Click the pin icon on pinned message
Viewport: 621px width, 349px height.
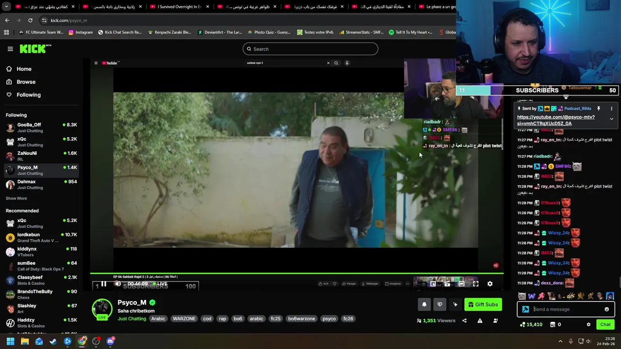[599, 109]
